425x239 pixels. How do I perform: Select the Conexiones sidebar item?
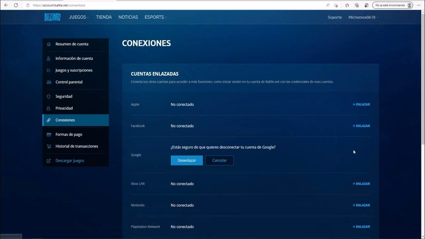(76, 120)
